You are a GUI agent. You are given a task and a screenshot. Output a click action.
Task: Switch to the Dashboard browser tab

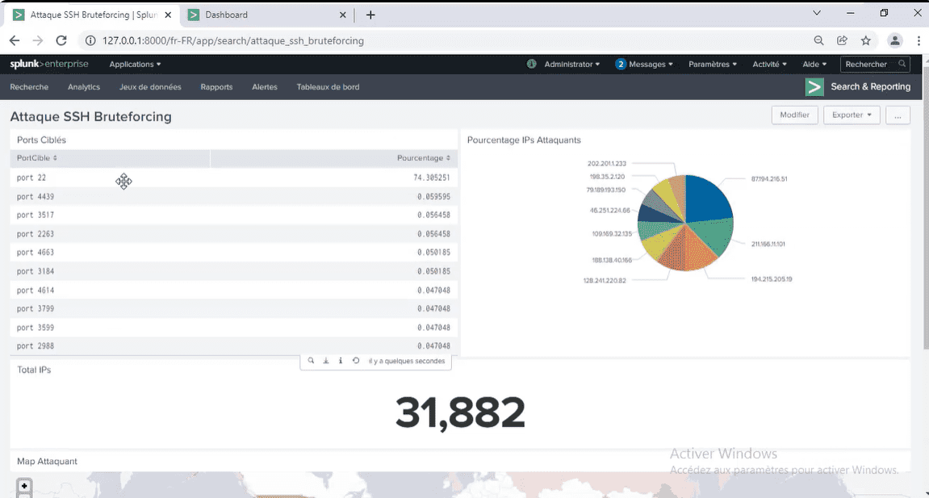pyautogui.click(x=266, y=15)
